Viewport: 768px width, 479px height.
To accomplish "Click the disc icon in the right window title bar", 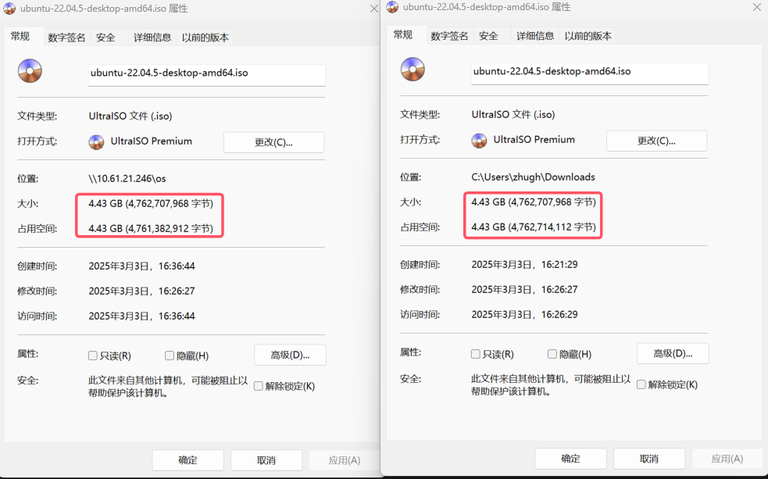I will [392, 7].
